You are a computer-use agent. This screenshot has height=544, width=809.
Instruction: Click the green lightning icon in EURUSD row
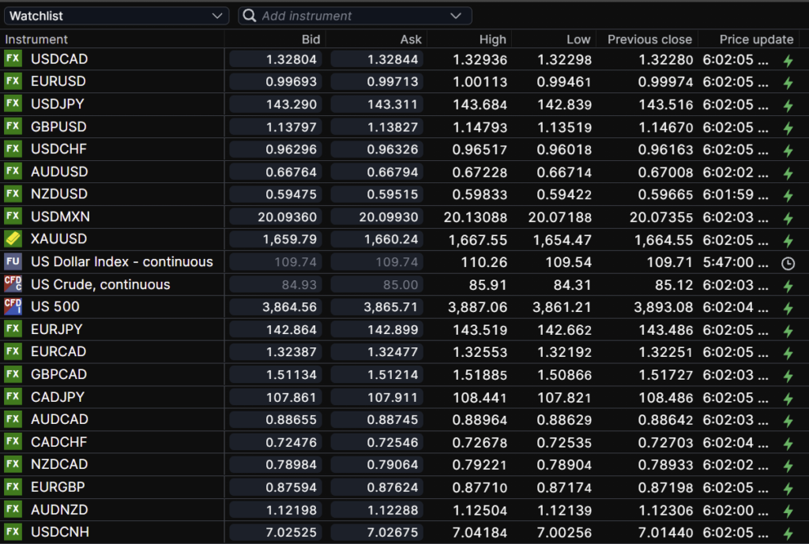tap(787, 82)
